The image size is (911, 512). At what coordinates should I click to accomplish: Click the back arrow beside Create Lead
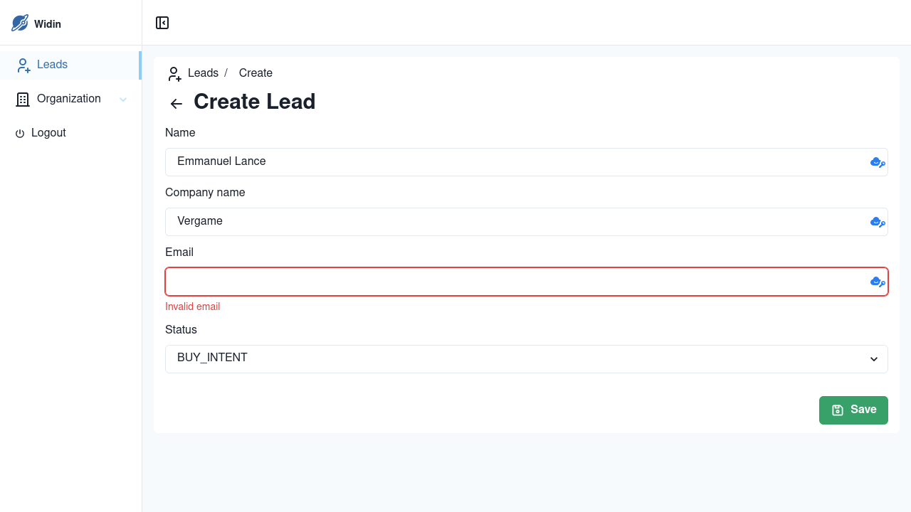tap(175, 104)
